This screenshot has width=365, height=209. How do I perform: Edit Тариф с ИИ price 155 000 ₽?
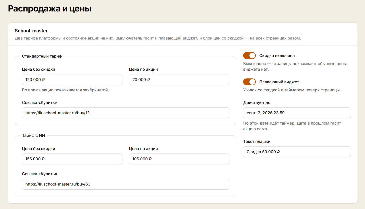(x=72, y=159)
